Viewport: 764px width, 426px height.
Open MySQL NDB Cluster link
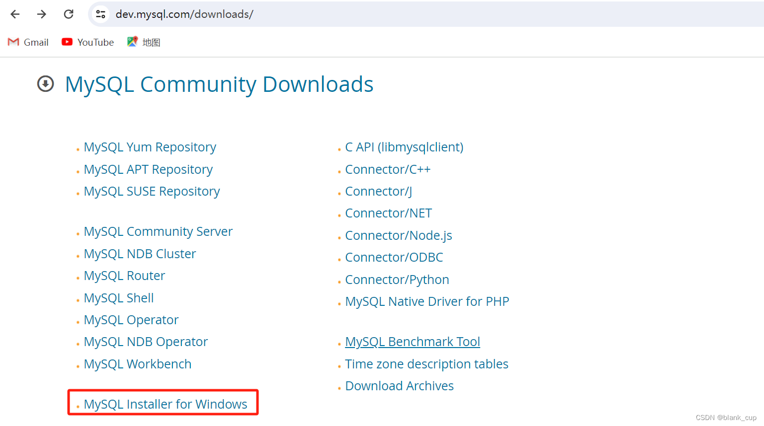point(140,254)
